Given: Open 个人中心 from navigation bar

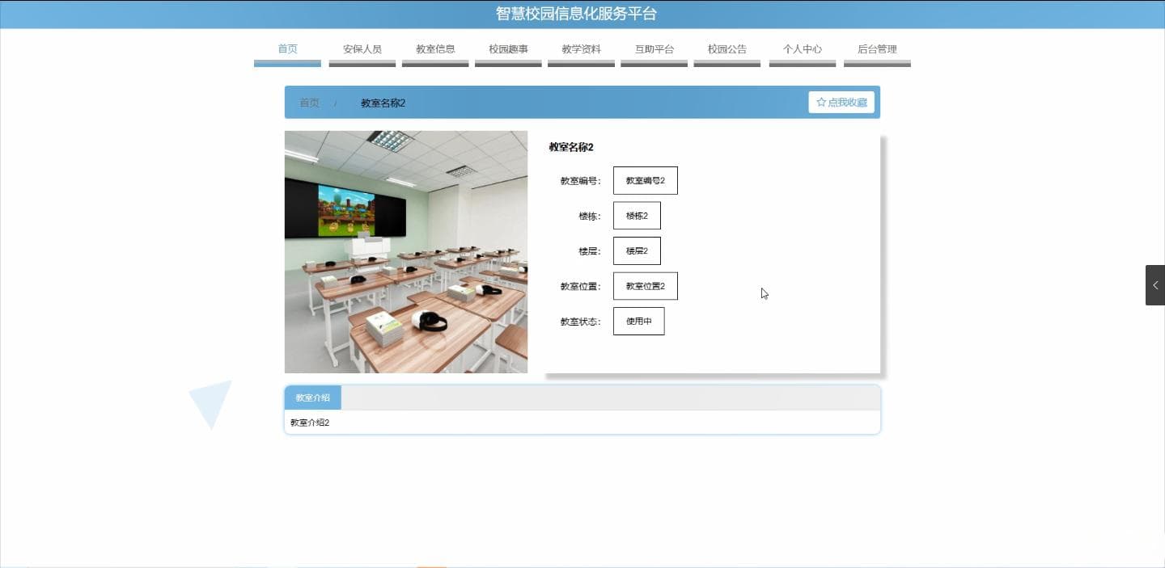Looking at the screenshot, I should click(x=802, y=49).
